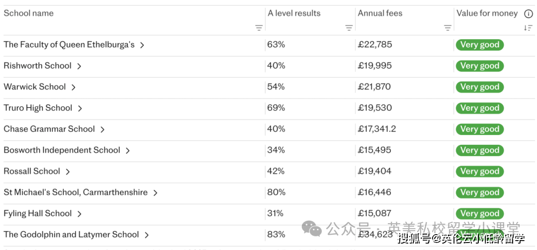Click chevron next to Rishworth School
The width and height of the screenshot is (537, 250).
[79, 66]
